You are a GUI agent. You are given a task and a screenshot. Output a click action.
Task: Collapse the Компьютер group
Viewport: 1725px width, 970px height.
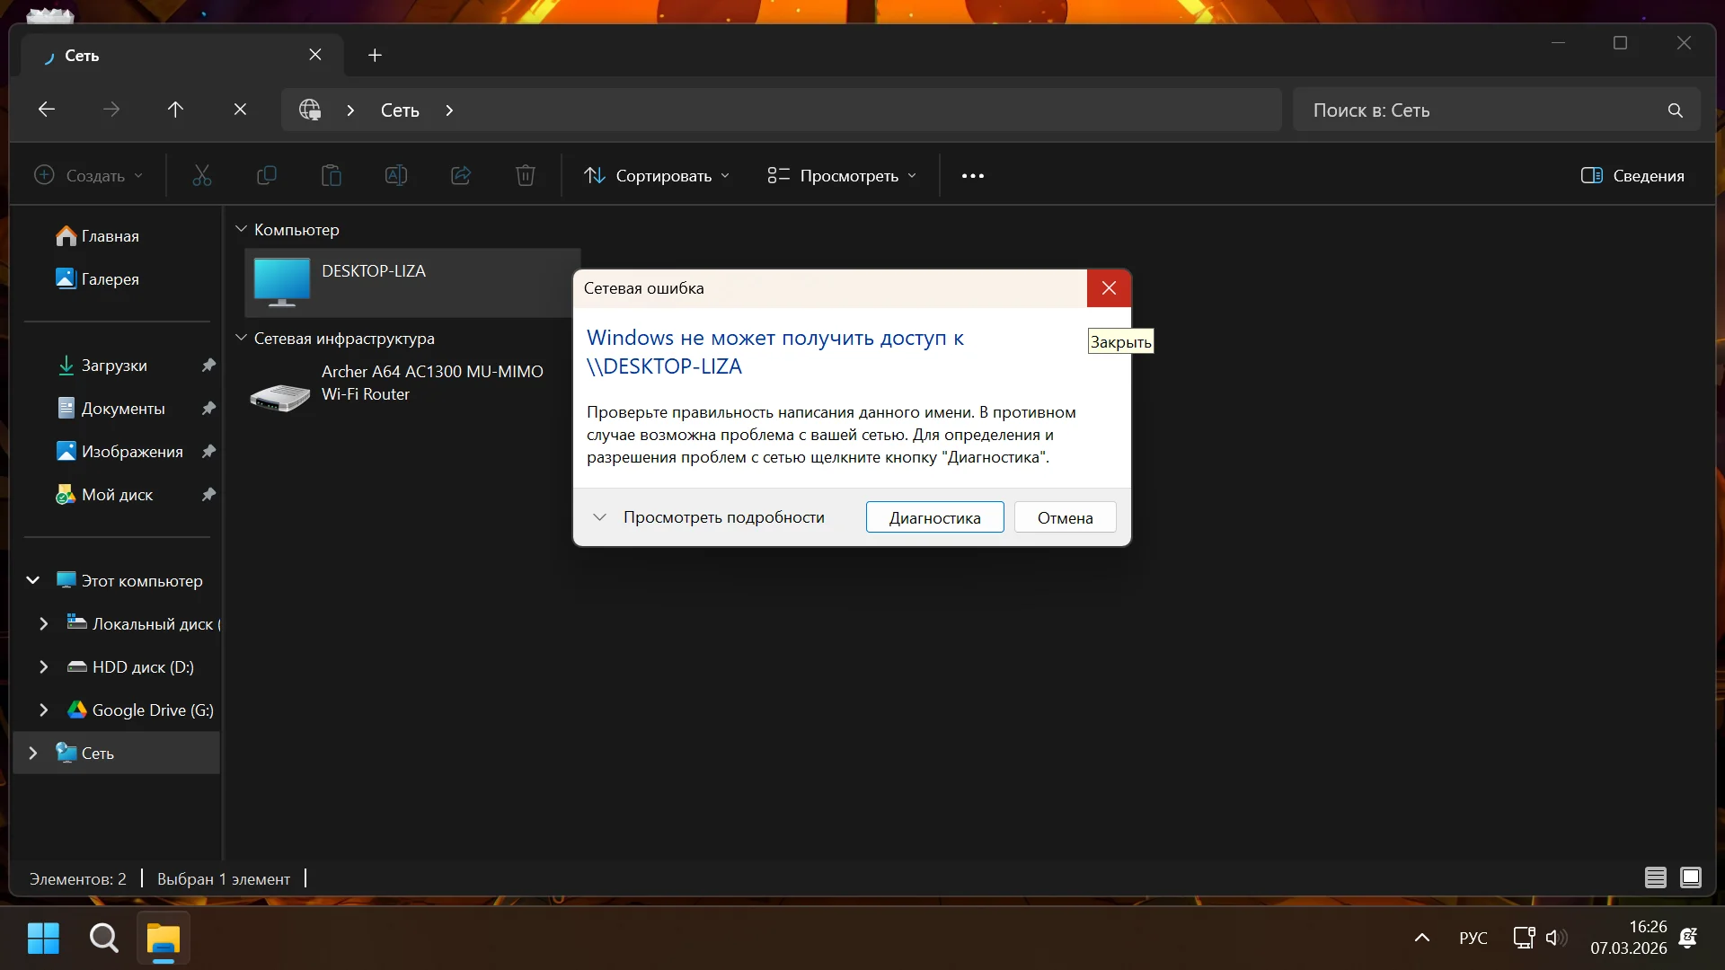click(241, 230)
